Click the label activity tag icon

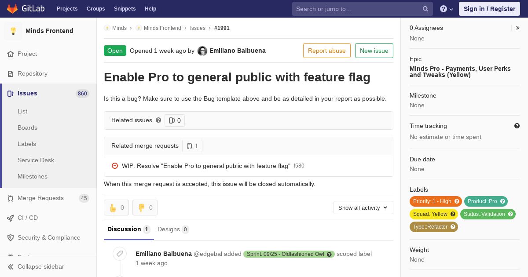pos(119,254)
